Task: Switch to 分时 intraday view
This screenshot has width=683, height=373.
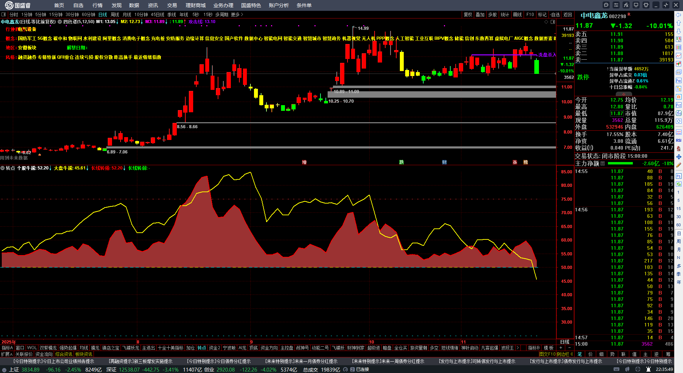Action: tap(14, 15)
